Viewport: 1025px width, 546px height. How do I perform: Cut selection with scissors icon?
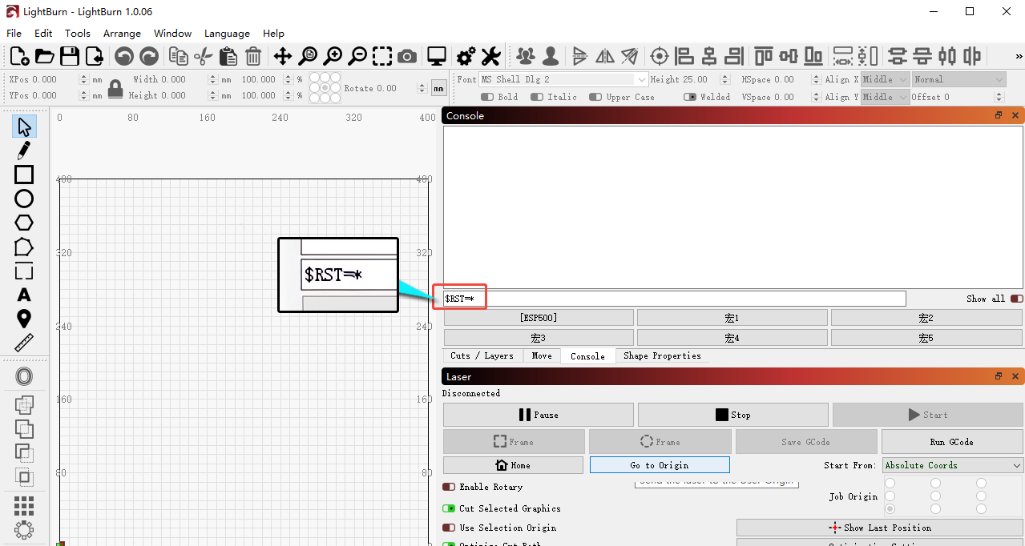click(x=204, y=56)
